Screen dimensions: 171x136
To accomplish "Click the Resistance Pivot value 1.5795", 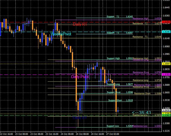I will click(x=158, y=72).
